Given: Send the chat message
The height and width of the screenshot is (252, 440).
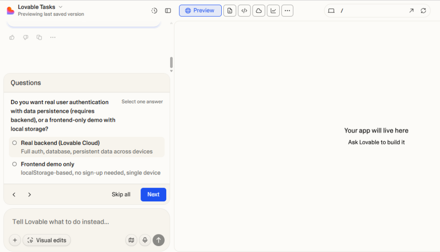Looking at the screenshot, I should [159, 240].
